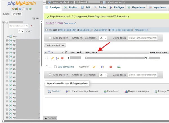Copy row 1 with the copy icon

tap(57, 58)
